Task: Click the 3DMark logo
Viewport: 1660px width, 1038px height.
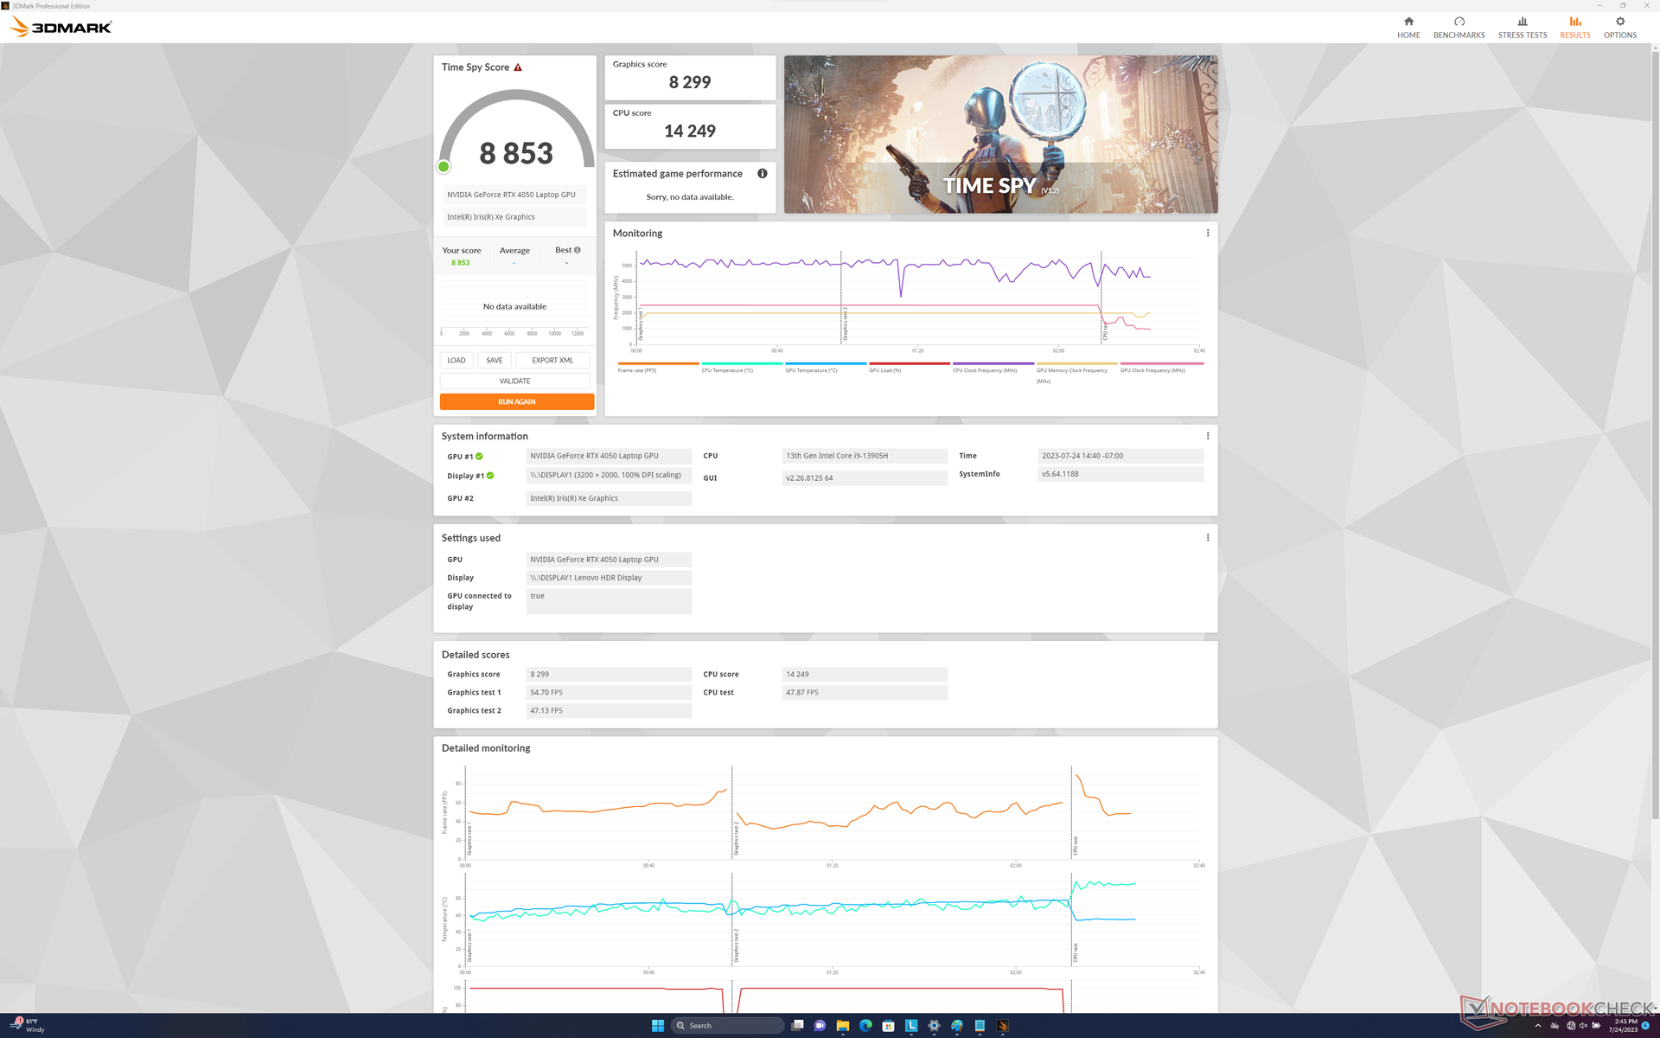Action: click(61, 27)
